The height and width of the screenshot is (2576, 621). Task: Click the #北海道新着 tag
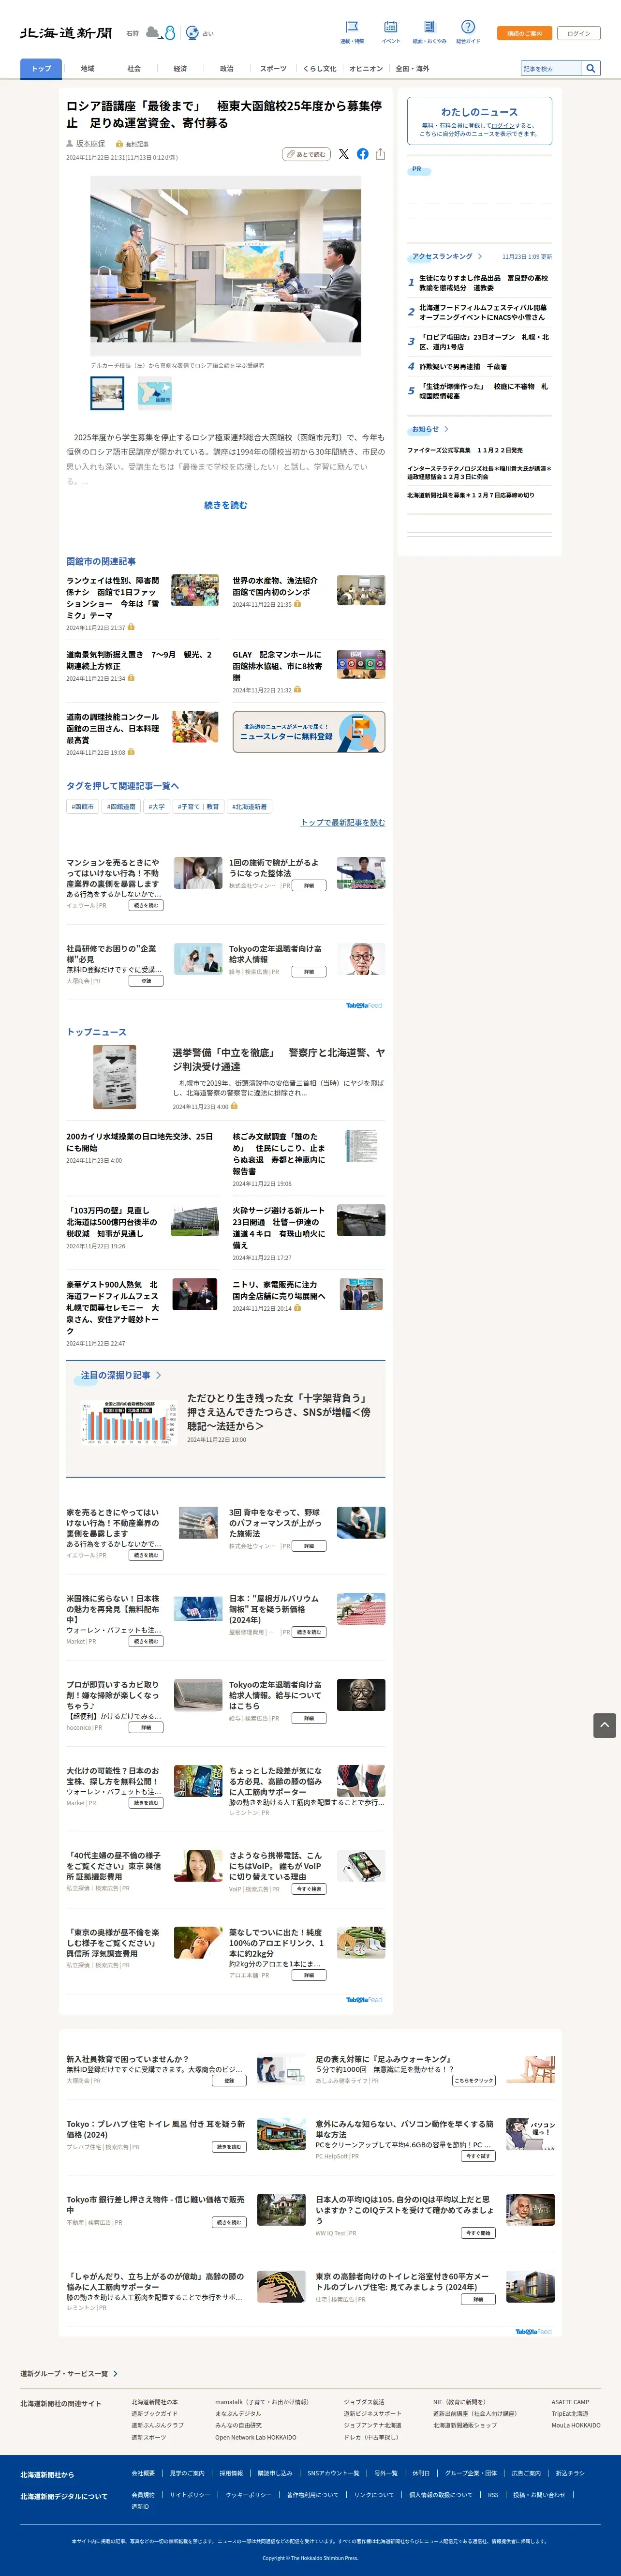(250, 806)
